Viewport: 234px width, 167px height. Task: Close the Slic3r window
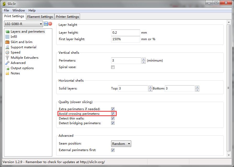point(226,3)
